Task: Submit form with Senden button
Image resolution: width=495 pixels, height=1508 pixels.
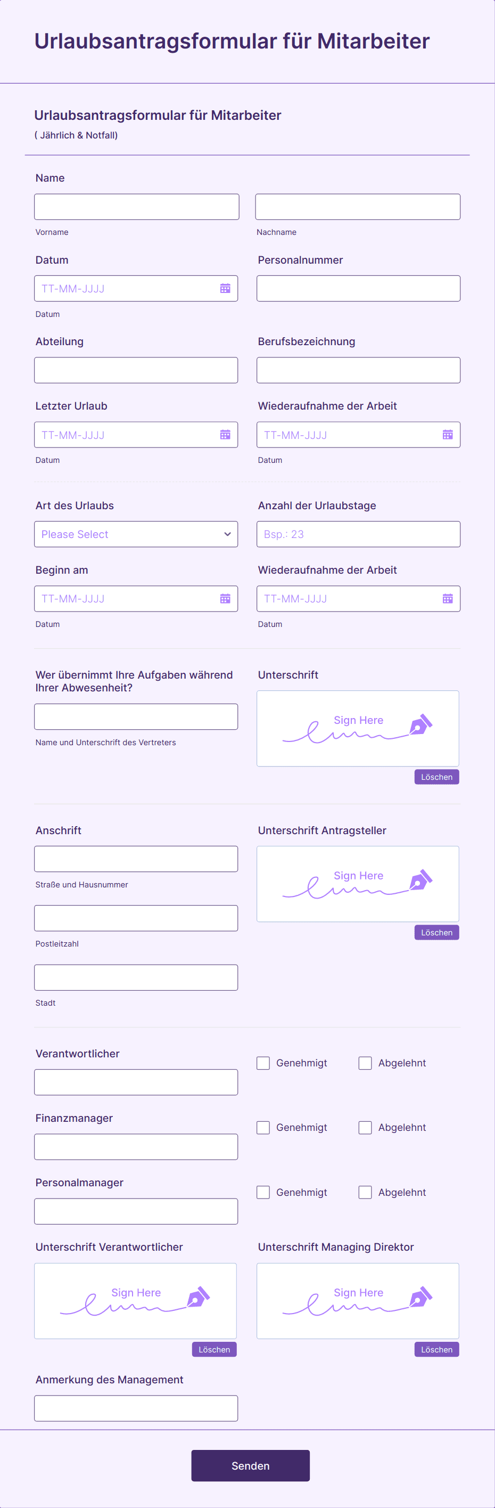Action: coord(250,1466)
